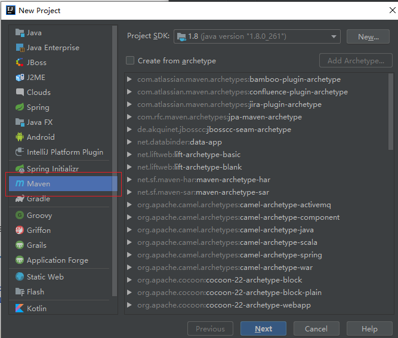Select the Spring leaf icon

point(20,107)
